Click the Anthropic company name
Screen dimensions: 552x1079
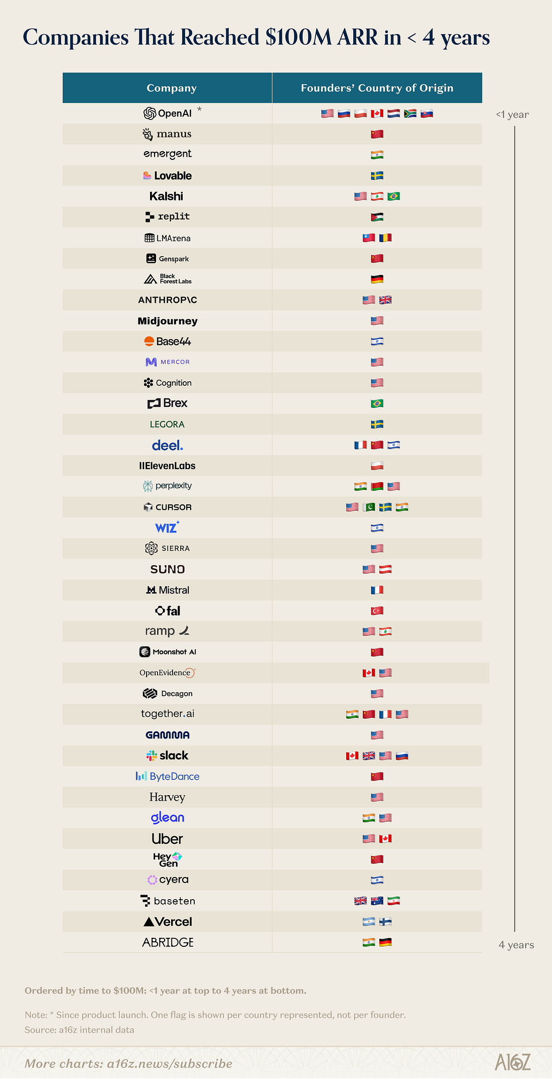click(x=168, y=300)
